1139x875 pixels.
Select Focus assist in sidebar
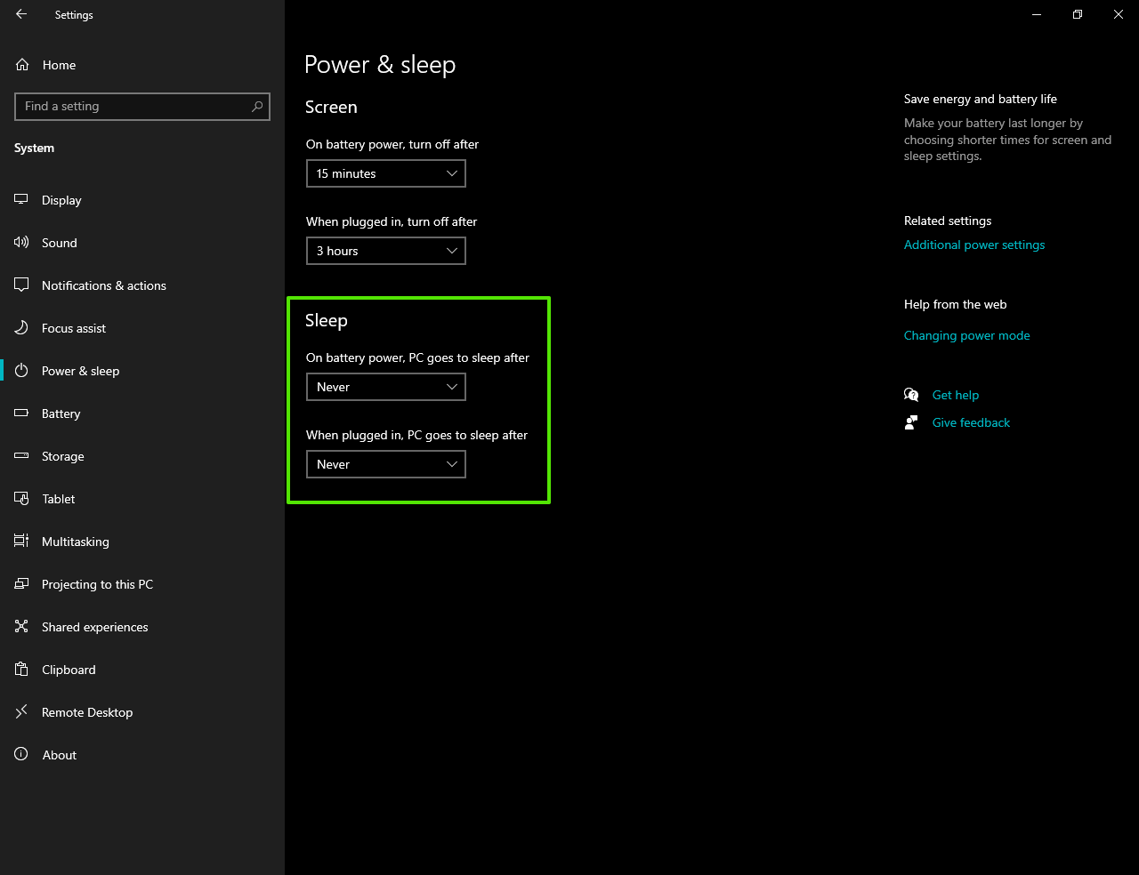(x=142, y=328)
